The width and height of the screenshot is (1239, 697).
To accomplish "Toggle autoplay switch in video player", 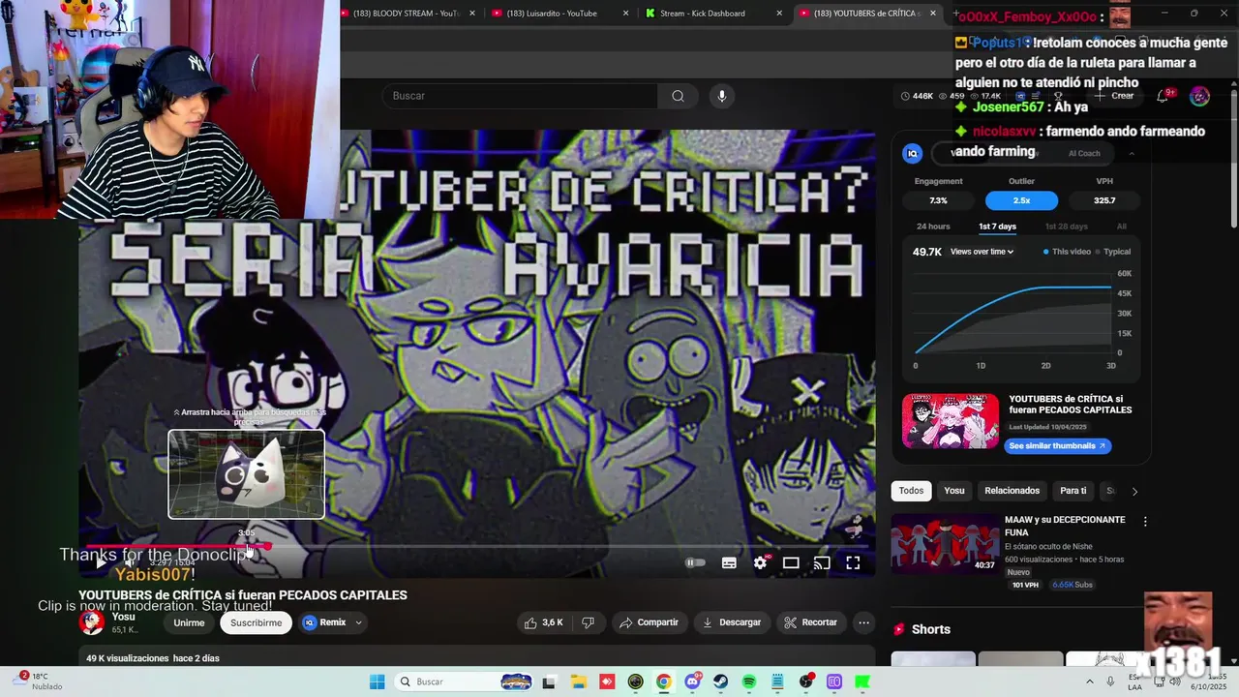I will click(x=695, y=562).
